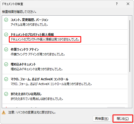Click the 閉じる(C) button
The width and height of the screenshot is (134, 124).
click(123, 119)
